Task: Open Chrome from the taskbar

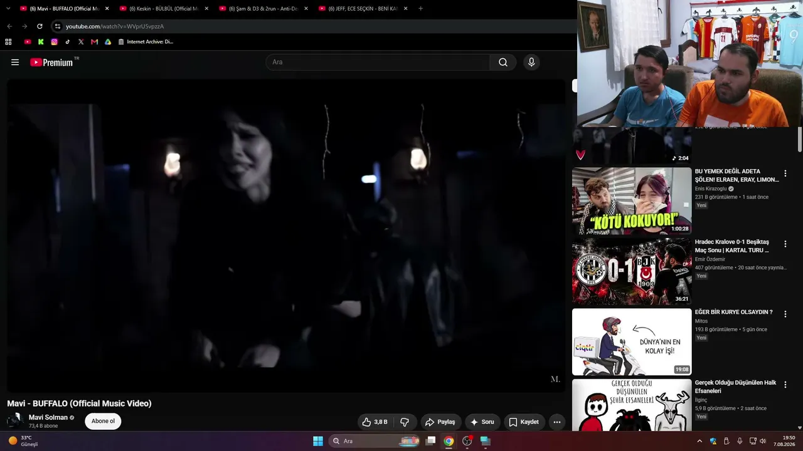Action: coord(449,441)
